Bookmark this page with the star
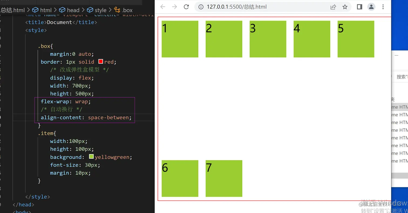408x213 pixels. (x=345, y=7)
